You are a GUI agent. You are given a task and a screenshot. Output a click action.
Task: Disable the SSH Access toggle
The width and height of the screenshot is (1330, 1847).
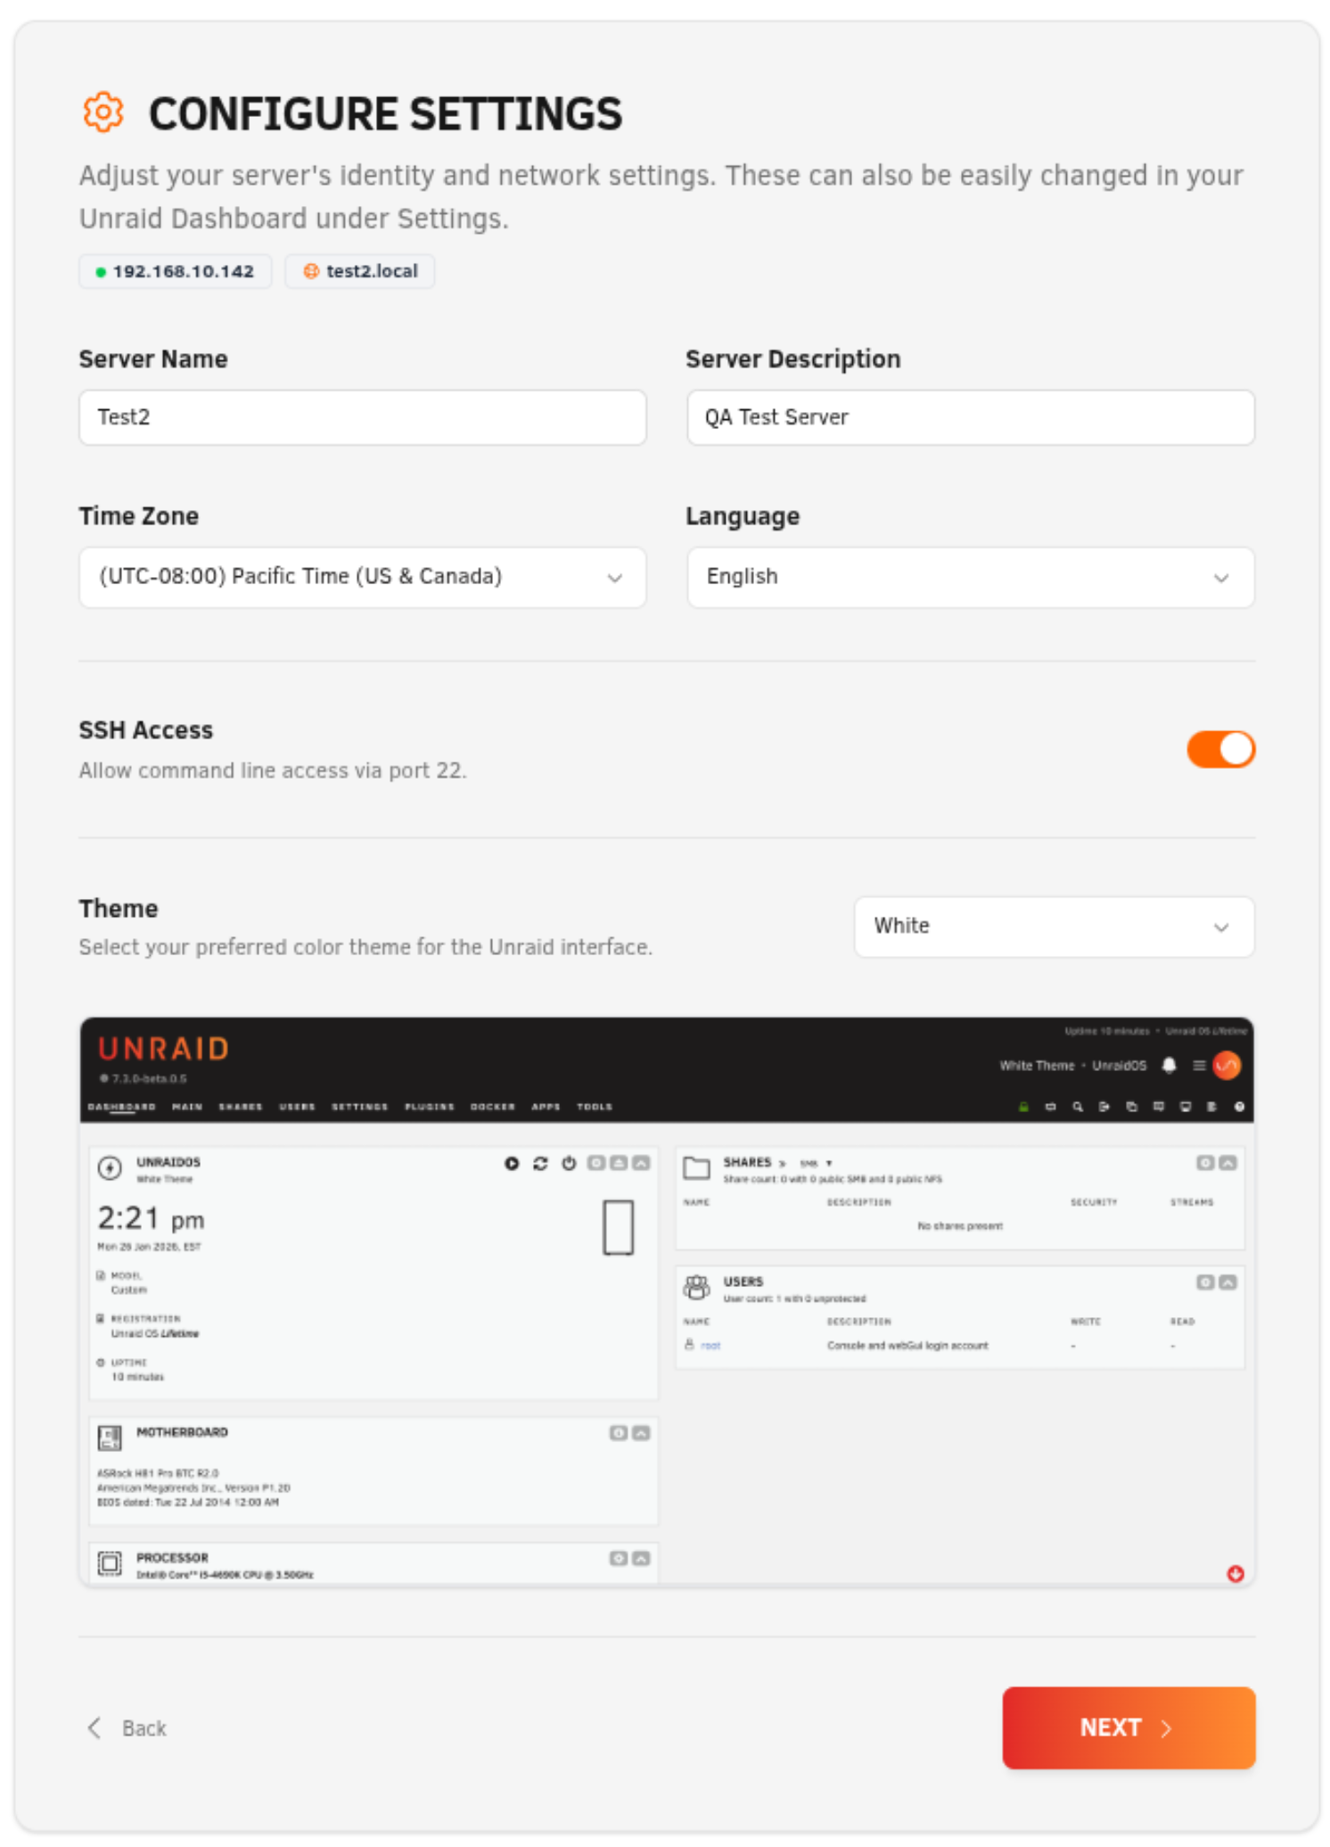click(1219, 749)
